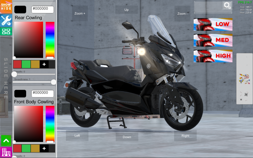
Task: Click the Zoom + camera button
Action: (x=80, y=13)
